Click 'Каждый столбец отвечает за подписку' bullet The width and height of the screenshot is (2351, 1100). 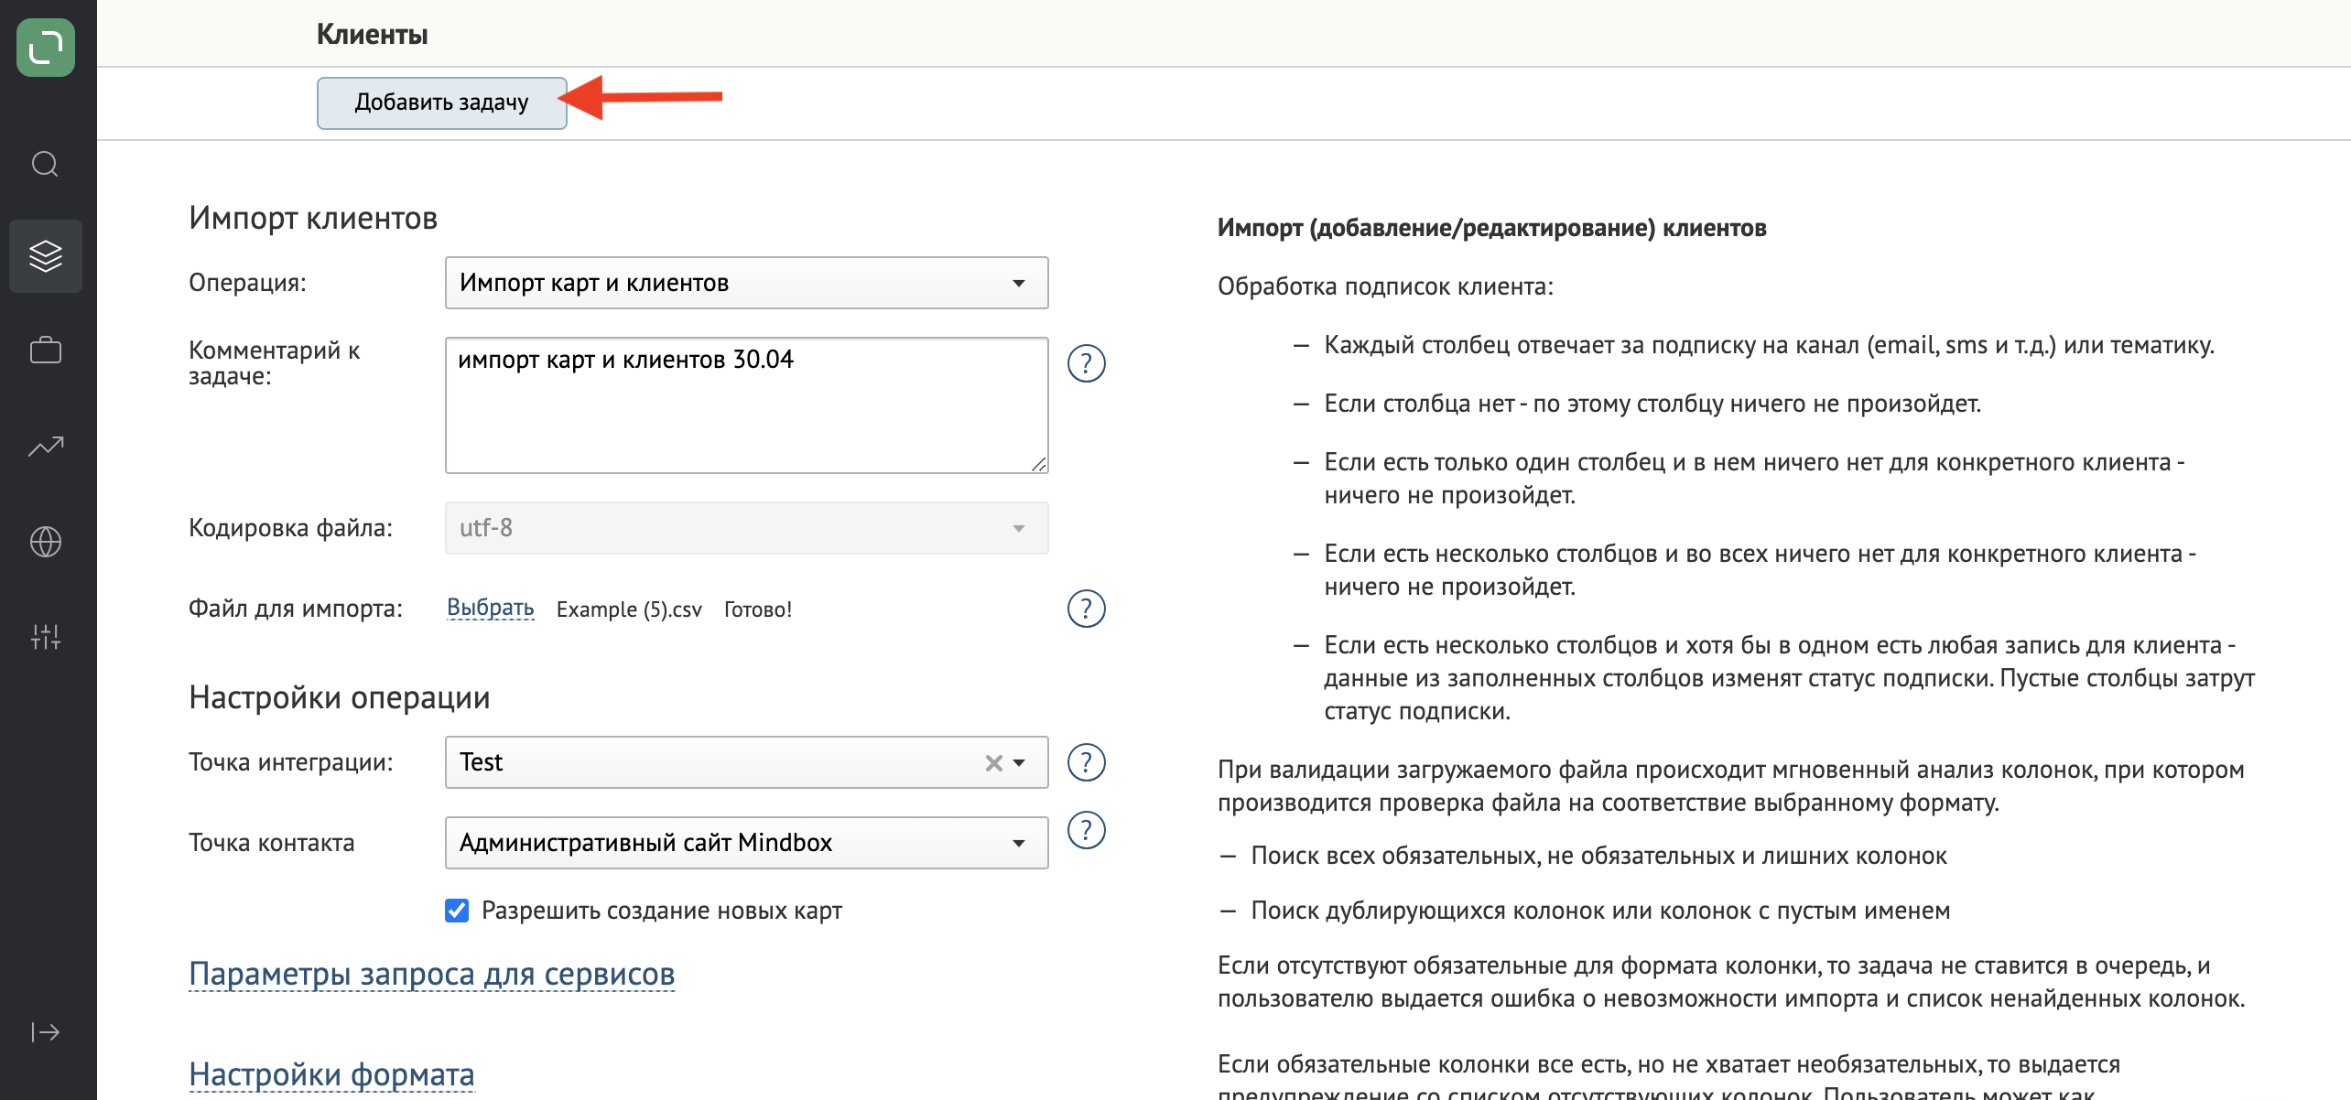point(1770,345)
